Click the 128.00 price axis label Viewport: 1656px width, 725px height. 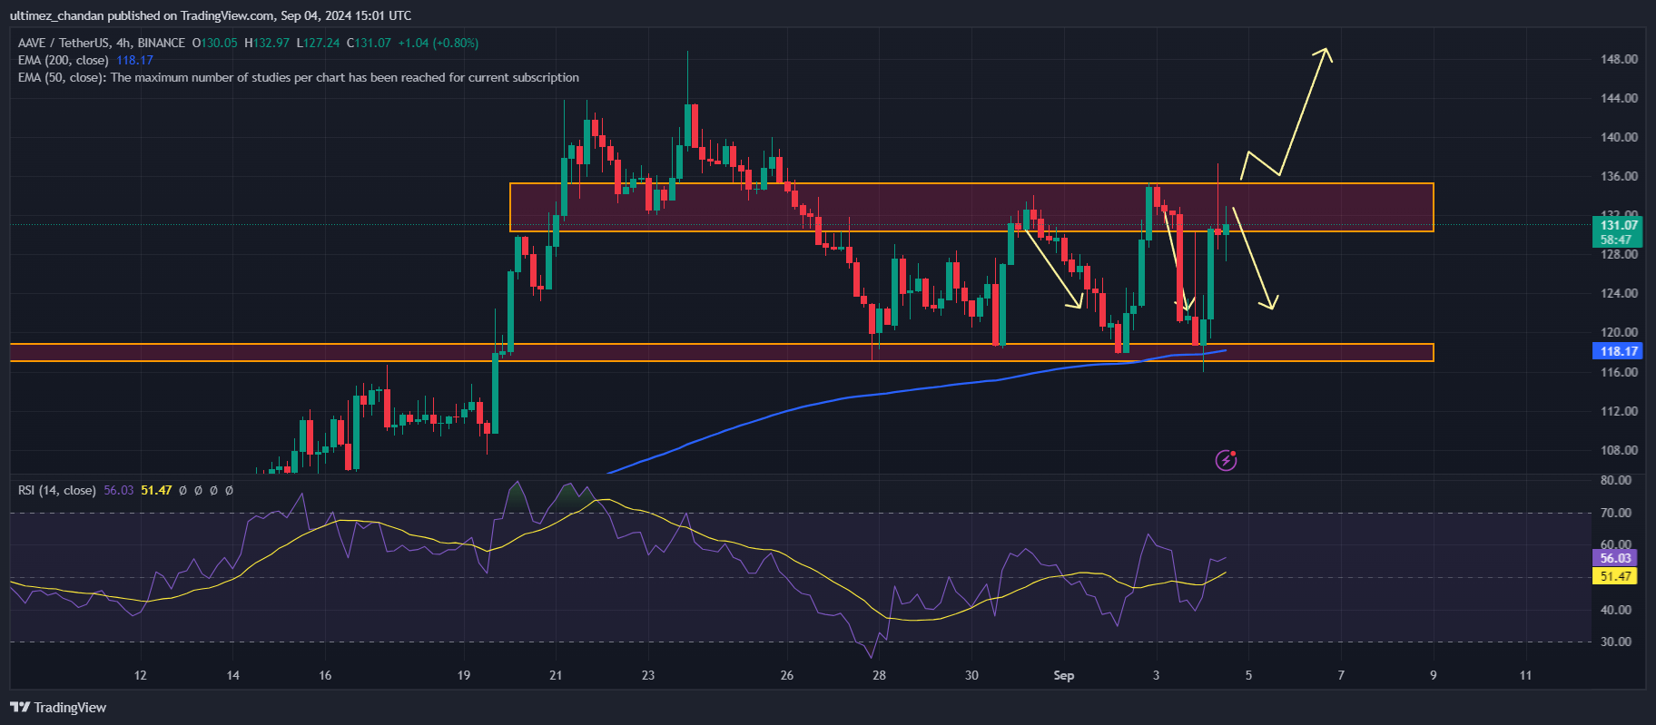[x=1619, y=254]
